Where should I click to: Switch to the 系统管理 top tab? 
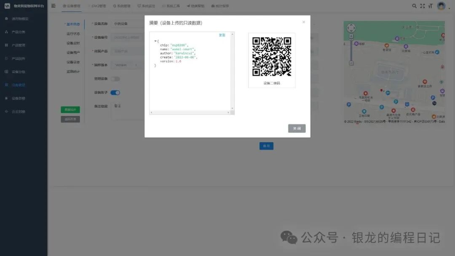click(x=122, y=6)
